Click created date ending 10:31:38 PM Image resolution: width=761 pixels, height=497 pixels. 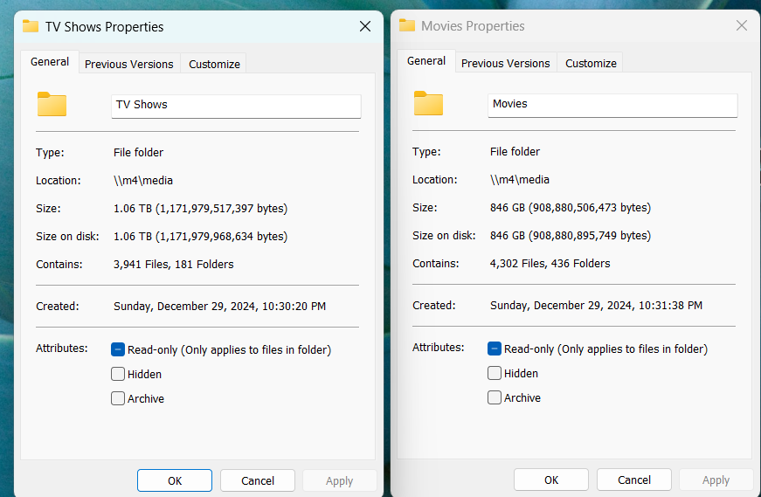[597, 306]
